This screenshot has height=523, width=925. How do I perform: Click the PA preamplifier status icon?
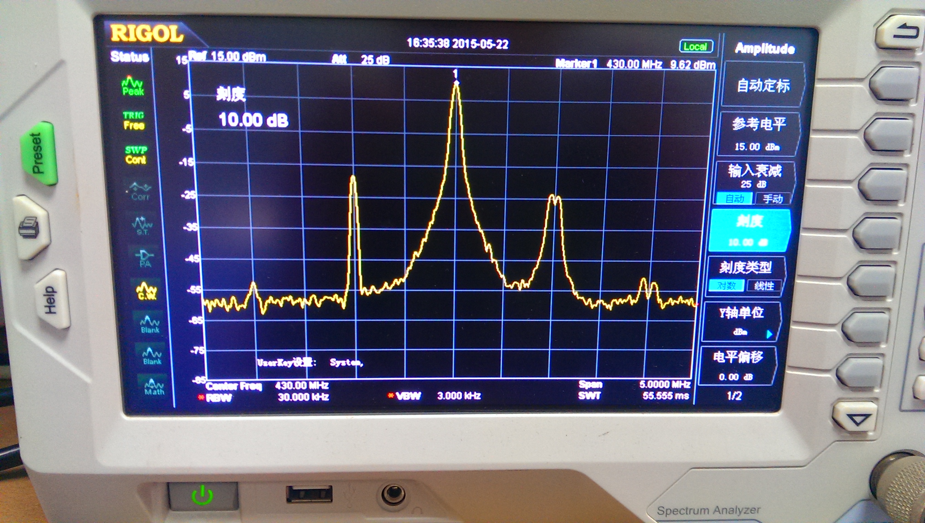(x=145, y=259)
